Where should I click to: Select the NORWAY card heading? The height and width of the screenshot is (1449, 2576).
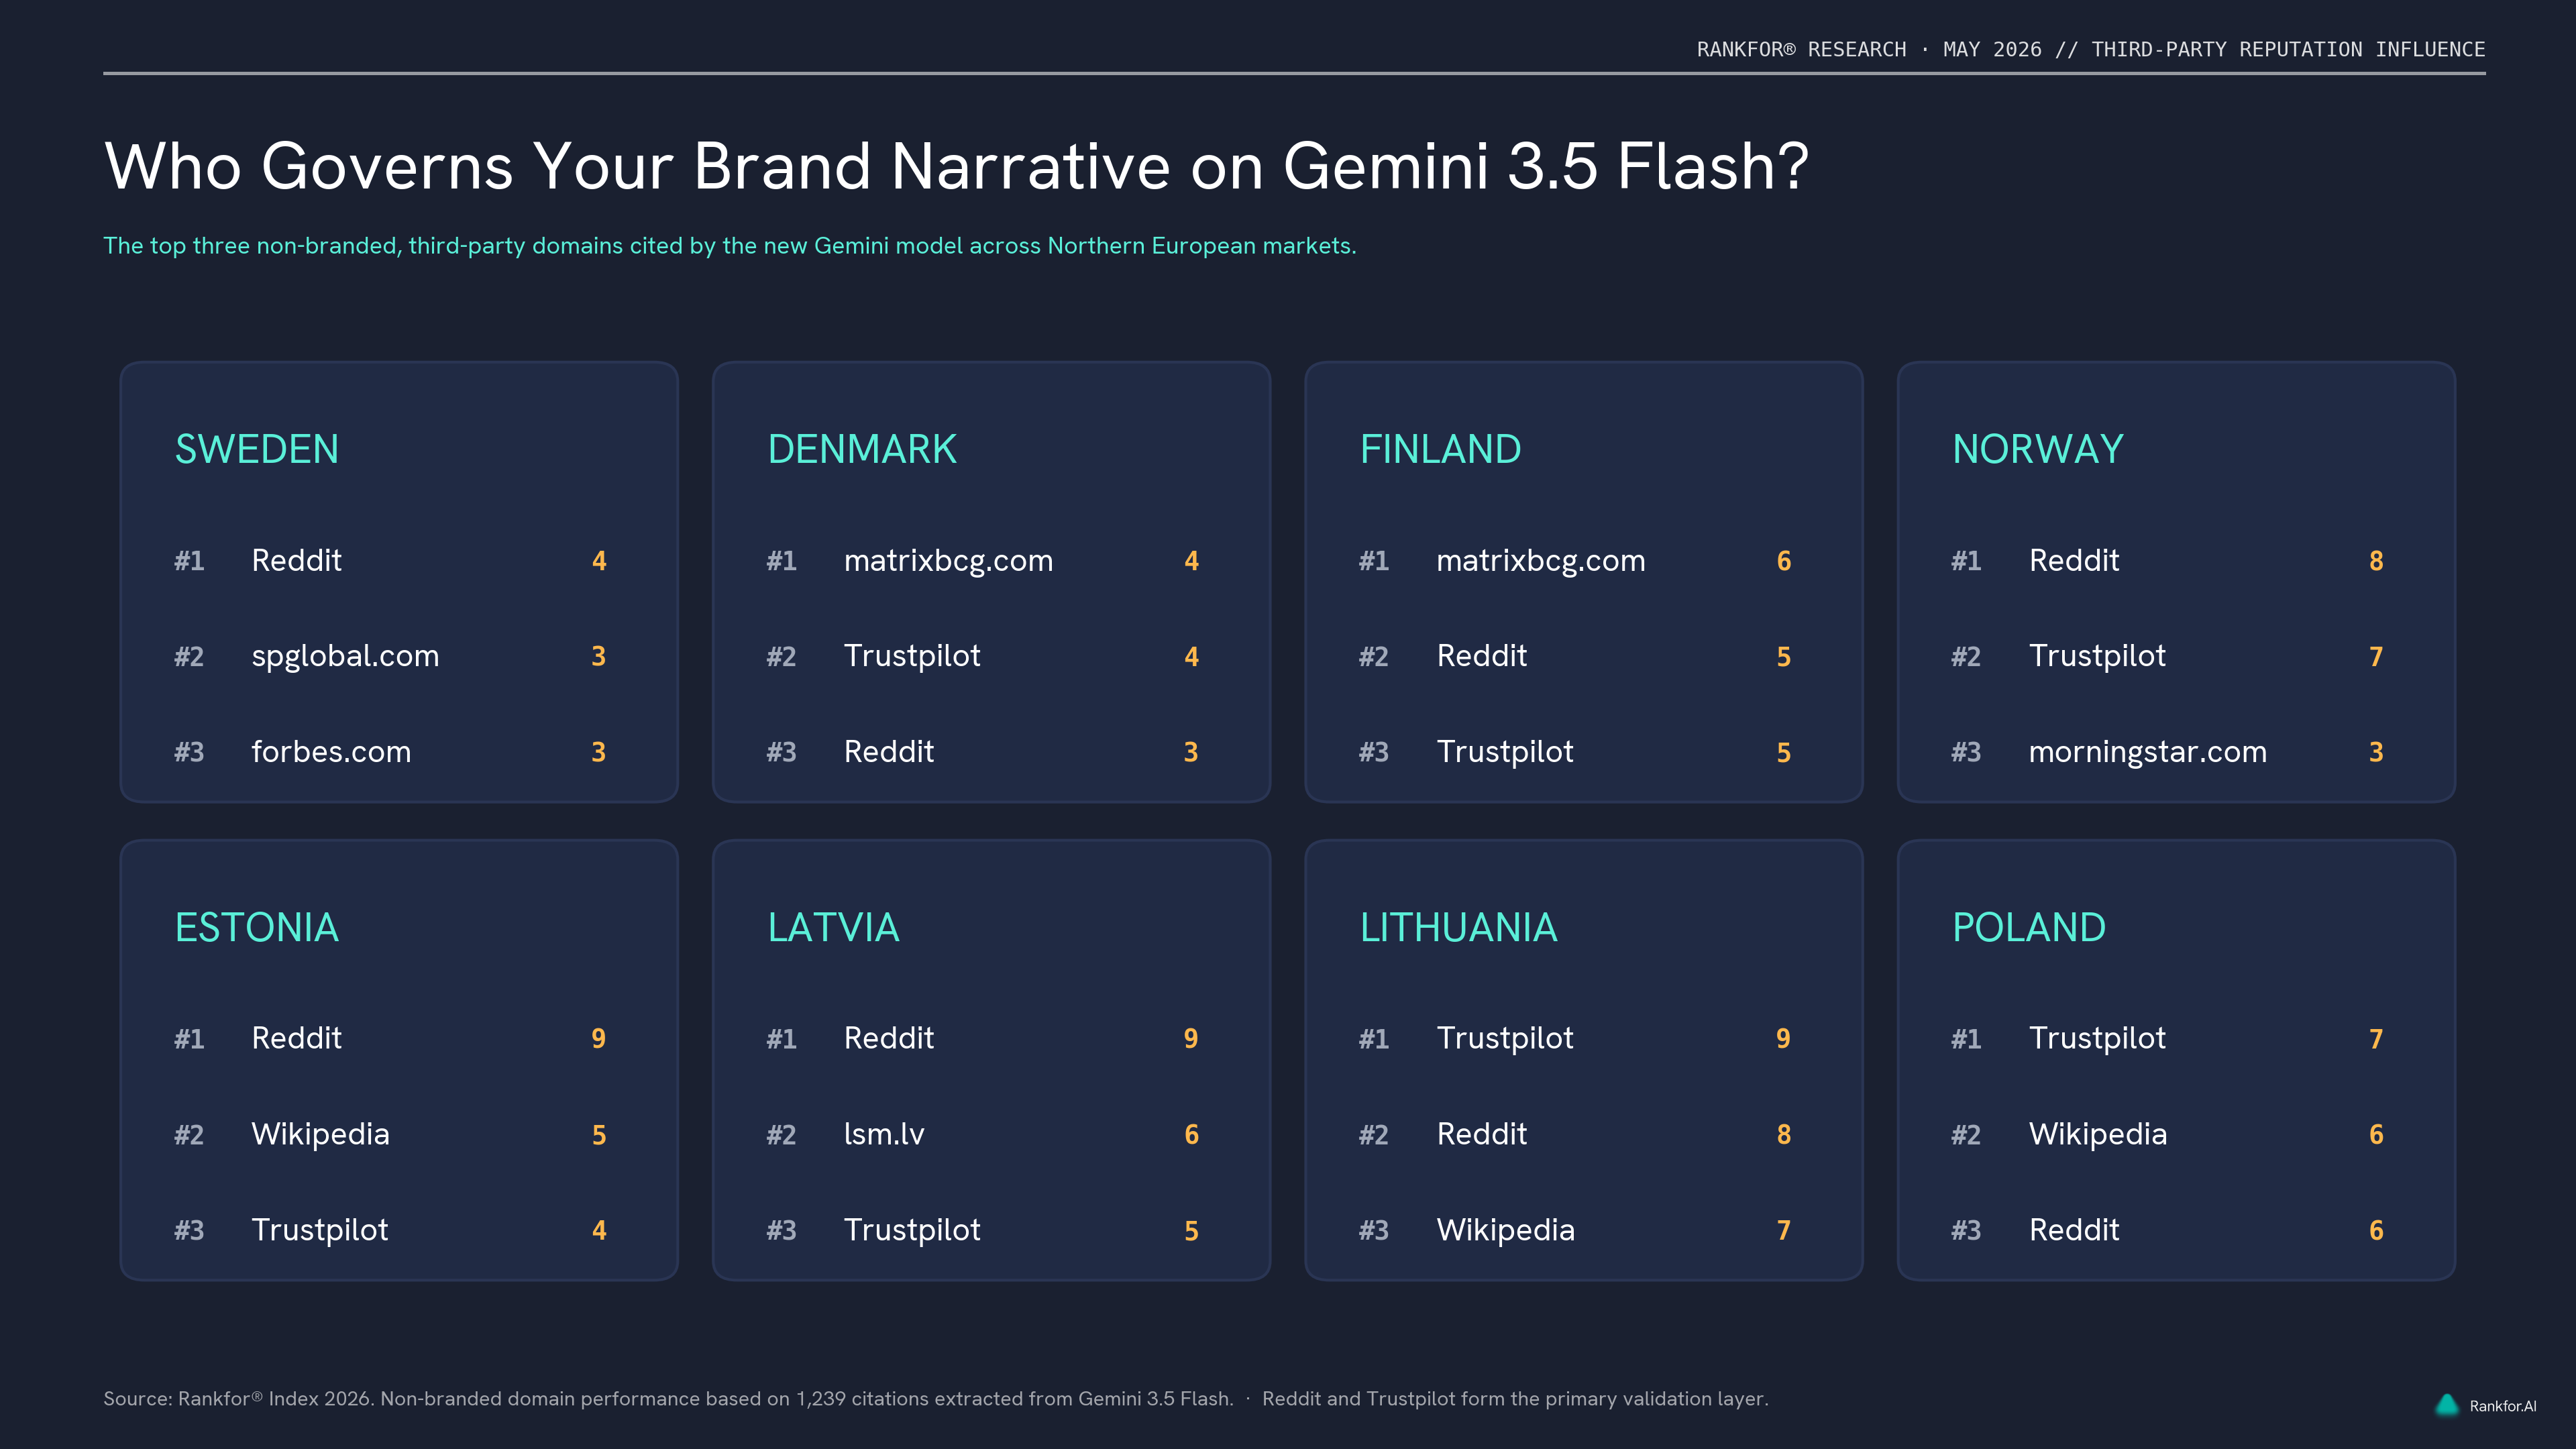tap(2038, 449)
